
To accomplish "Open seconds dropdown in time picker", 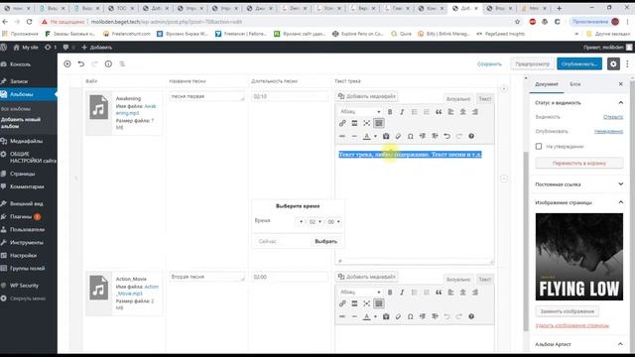I will click(333, 222).
